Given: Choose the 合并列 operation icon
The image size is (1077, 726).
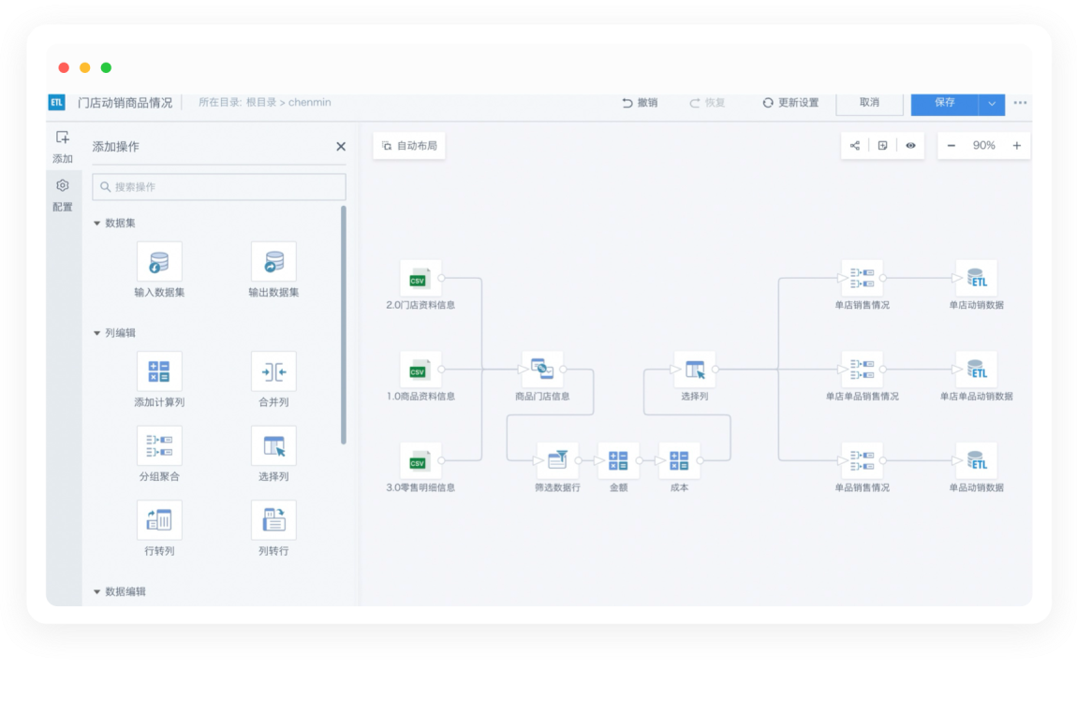Looking at the screenshot, I should (273, 371).
